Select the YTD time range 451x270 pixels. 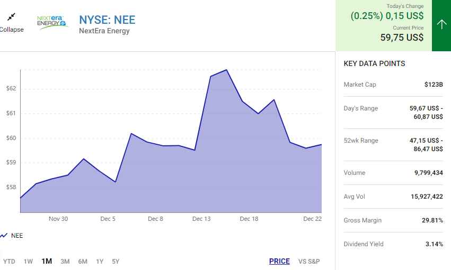coord(9,261)
